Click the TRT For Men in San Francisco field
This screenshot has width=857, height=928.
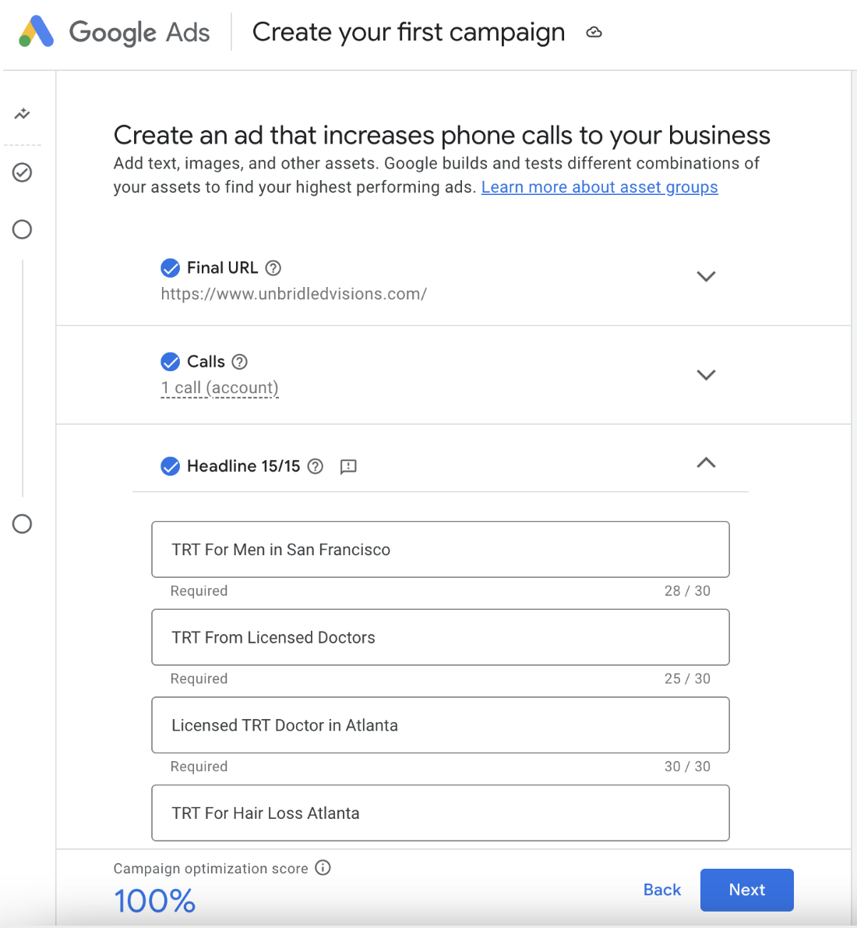(x=440, y=550)
